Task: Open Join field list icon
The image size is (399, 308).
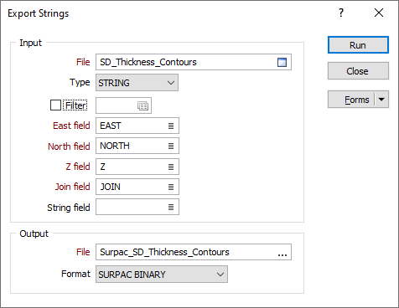Action: [x=171, y=187]
